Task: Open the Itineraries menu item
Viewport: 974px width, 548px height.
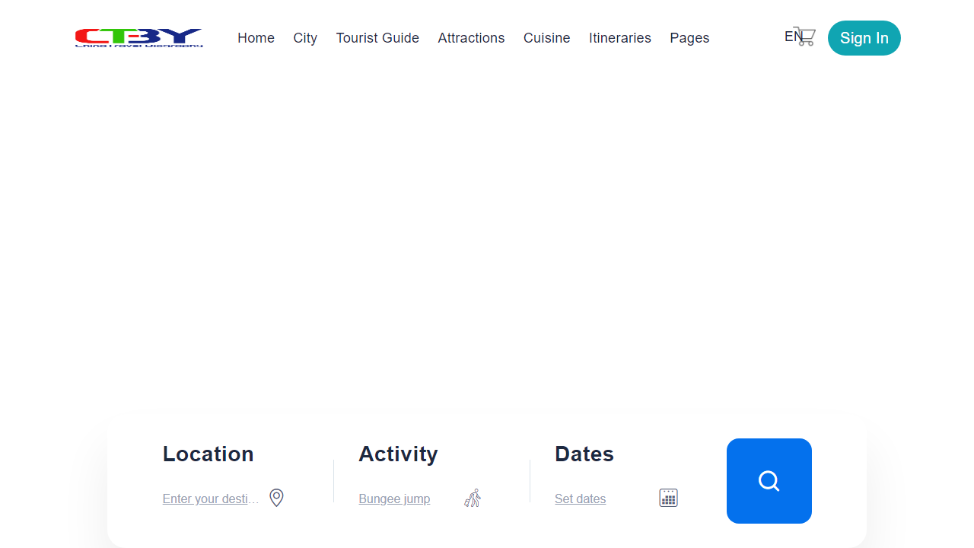Action: (619, 38)
